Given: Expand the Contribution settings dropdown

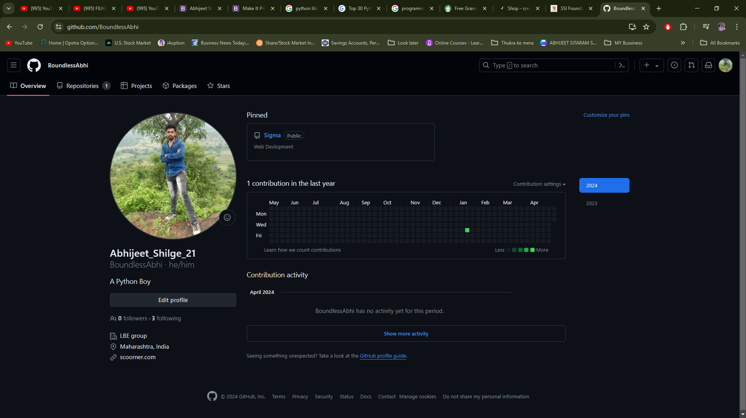Looking at the screenshot, I should (x=539, y=184).
